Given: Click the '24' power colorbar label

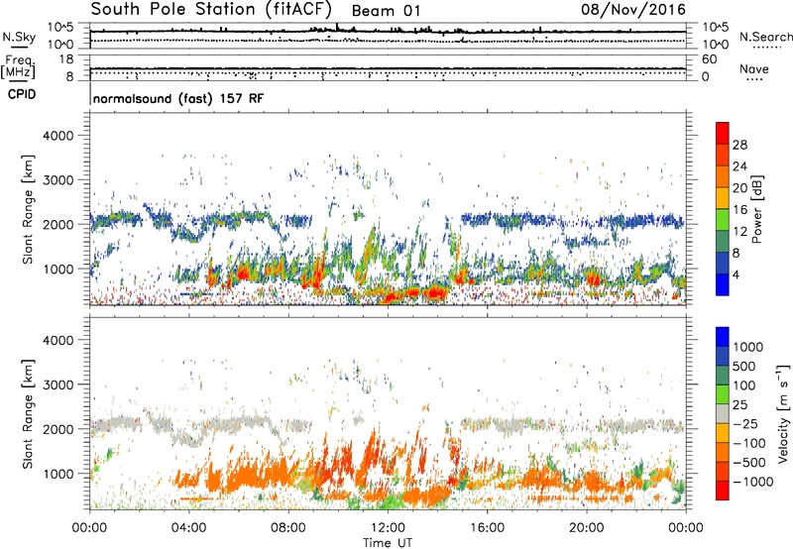Looking at the screenshot, I should [739, 166].
